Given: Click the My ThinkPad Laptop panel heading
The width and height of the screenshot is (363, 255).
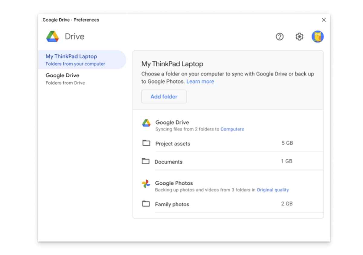Looking at the screenshot, I should point(172,64).
